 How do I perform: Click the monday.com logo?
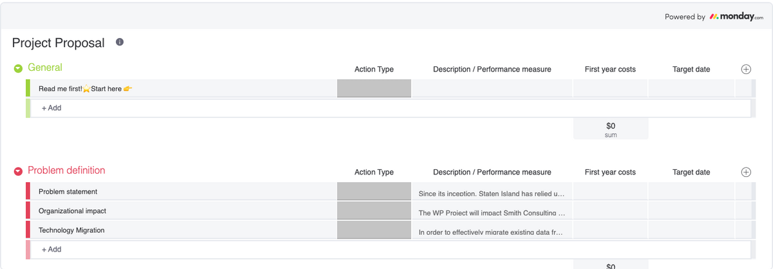click(x=736, y=17)
